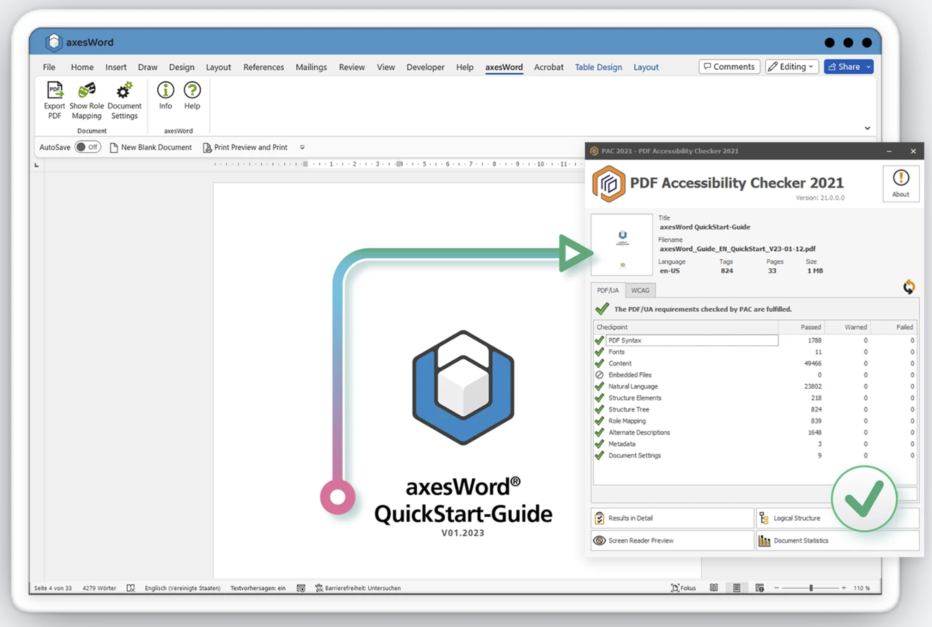The image size is (932, 627).
Task: Click the Fokus icon in status bar
Action: (x=674, y=588)
